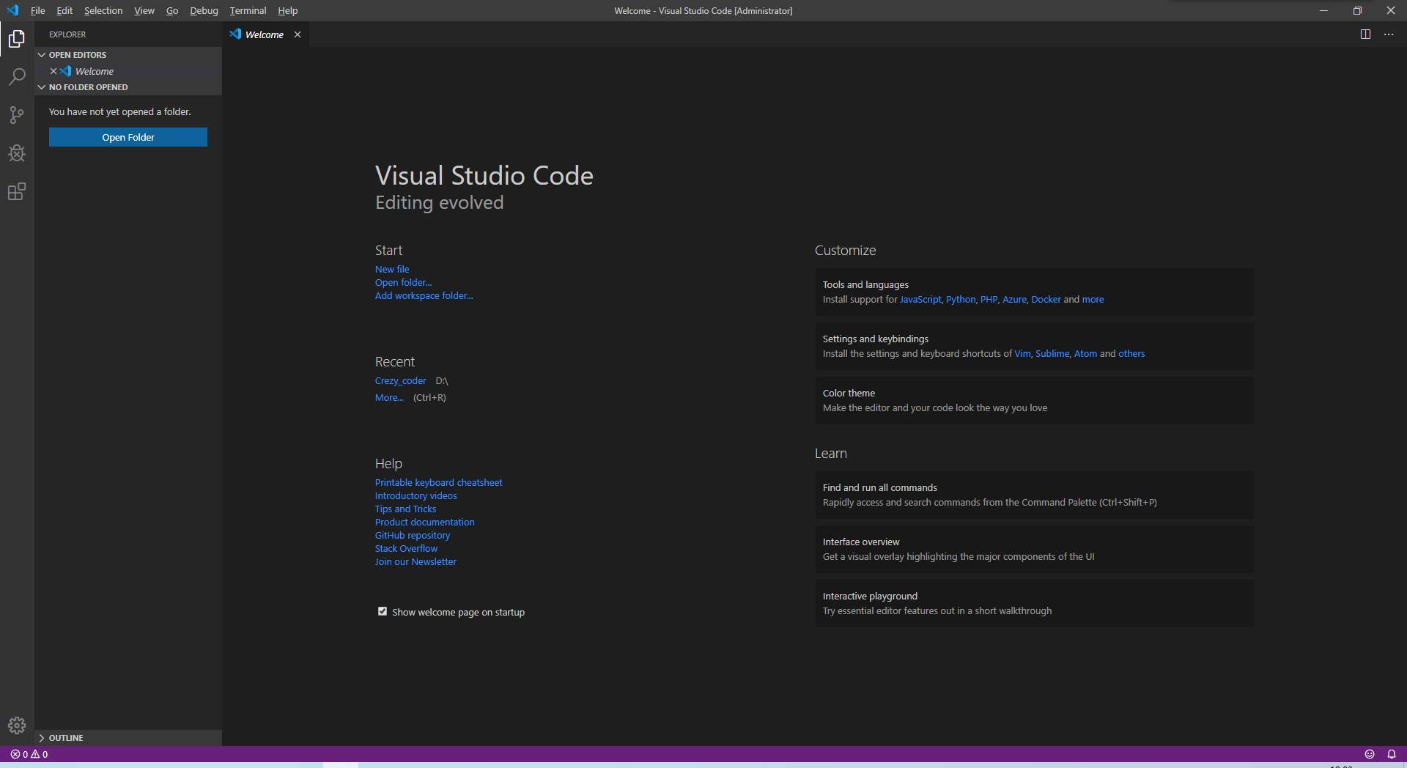The height and width of the screenshot is (768, 1407).
Task: Open Product documentation link
Action: (424, 522)
